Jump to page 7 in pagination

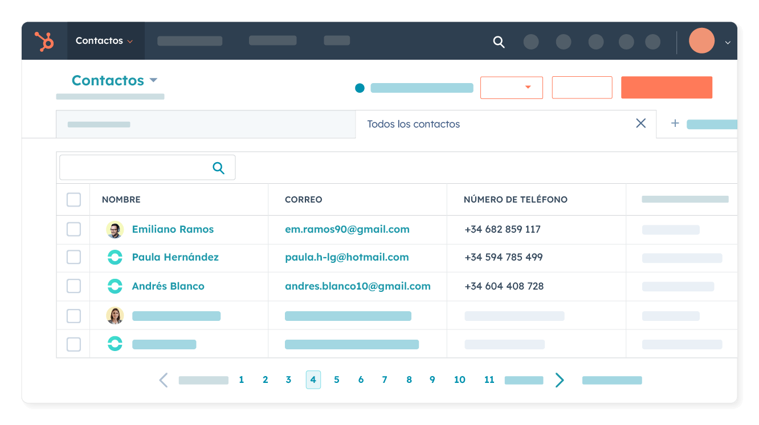pyautogui.click(x=385, y=380)
